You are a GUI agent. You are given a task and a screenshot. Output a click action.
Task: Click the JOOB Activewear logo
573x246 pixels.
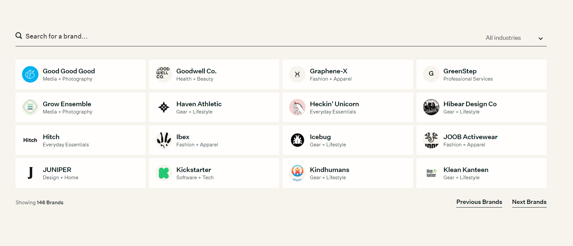(431, 140)
